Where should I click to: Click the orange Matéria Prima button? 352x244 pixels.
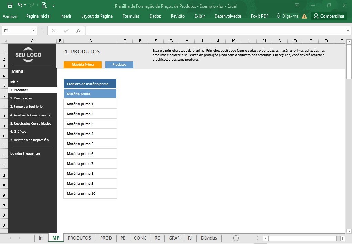pyautogui.click(x=83, y=65)
